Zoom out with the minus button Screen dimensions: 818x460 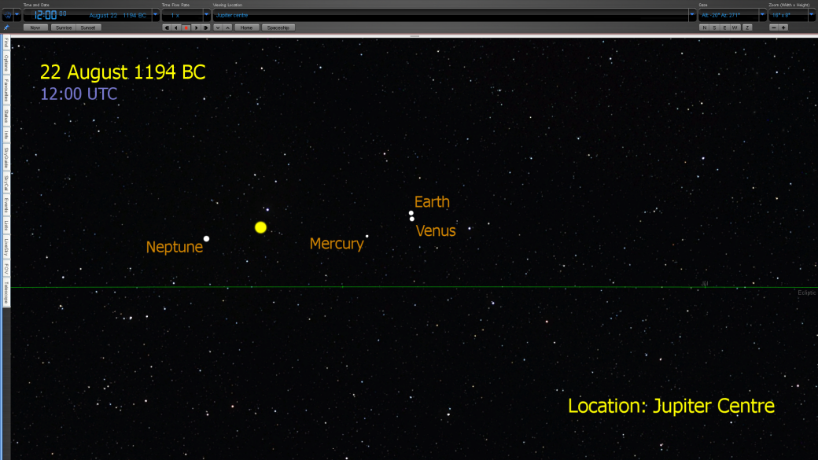(774, 28)
